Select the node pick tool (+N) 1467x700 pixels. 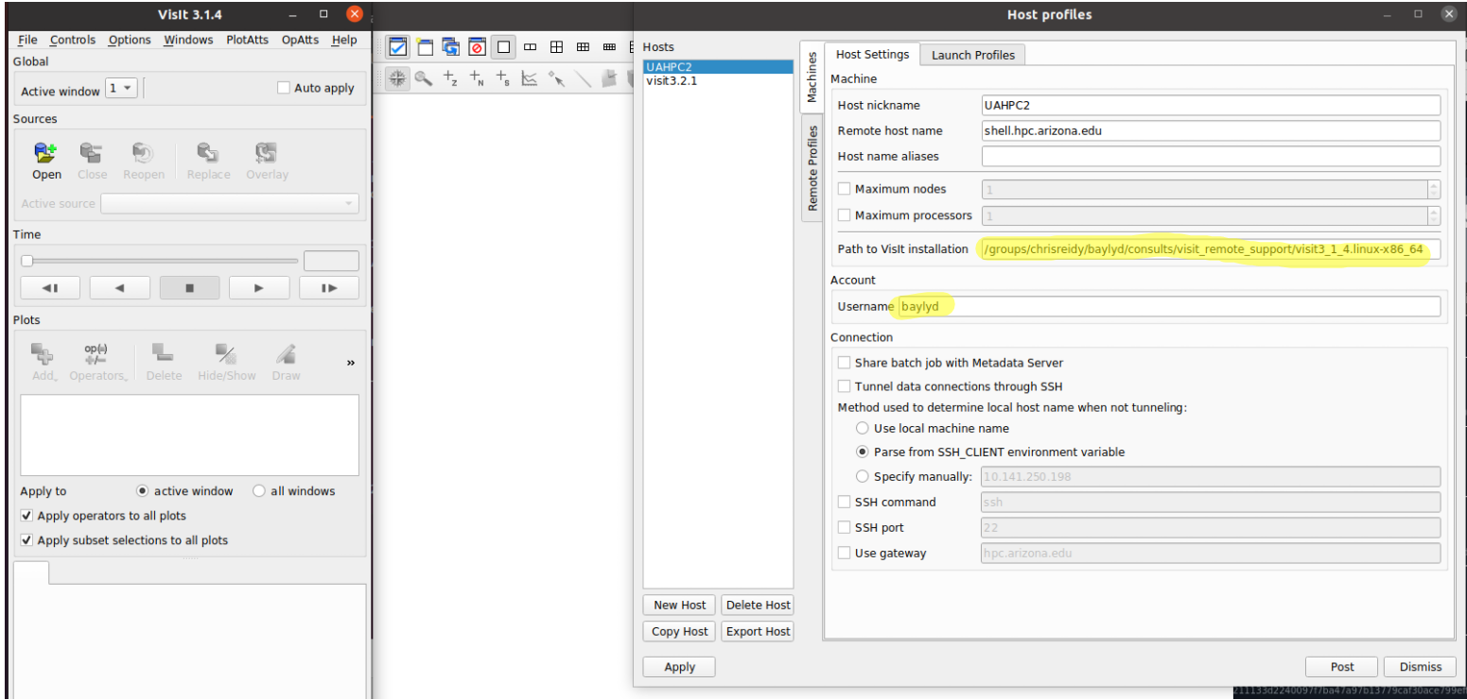coord(477,80)
